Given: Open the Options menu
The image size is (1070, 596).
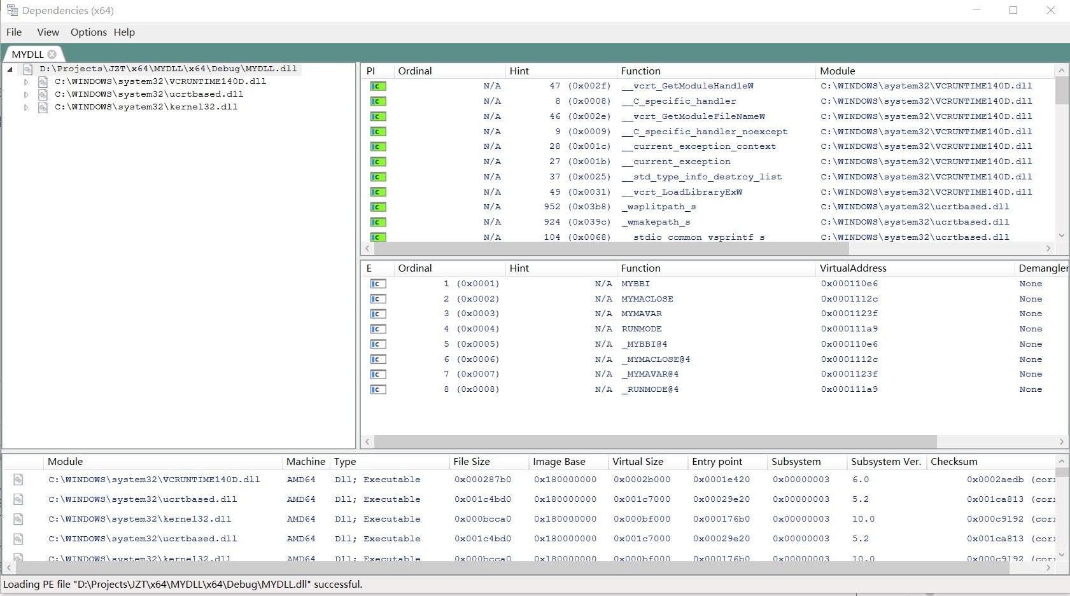Looking at the screenshot, I should coord(88,32).
